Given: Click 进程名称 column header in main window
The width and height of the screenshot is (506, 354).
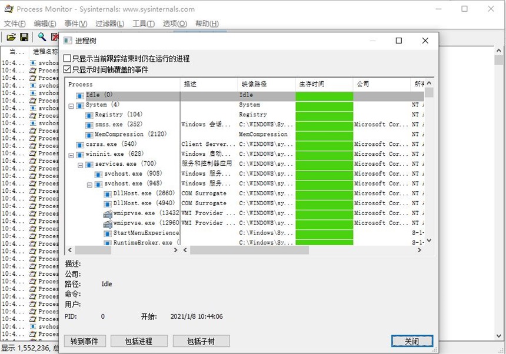Looking at the screenshot, I should coord(45,52).
